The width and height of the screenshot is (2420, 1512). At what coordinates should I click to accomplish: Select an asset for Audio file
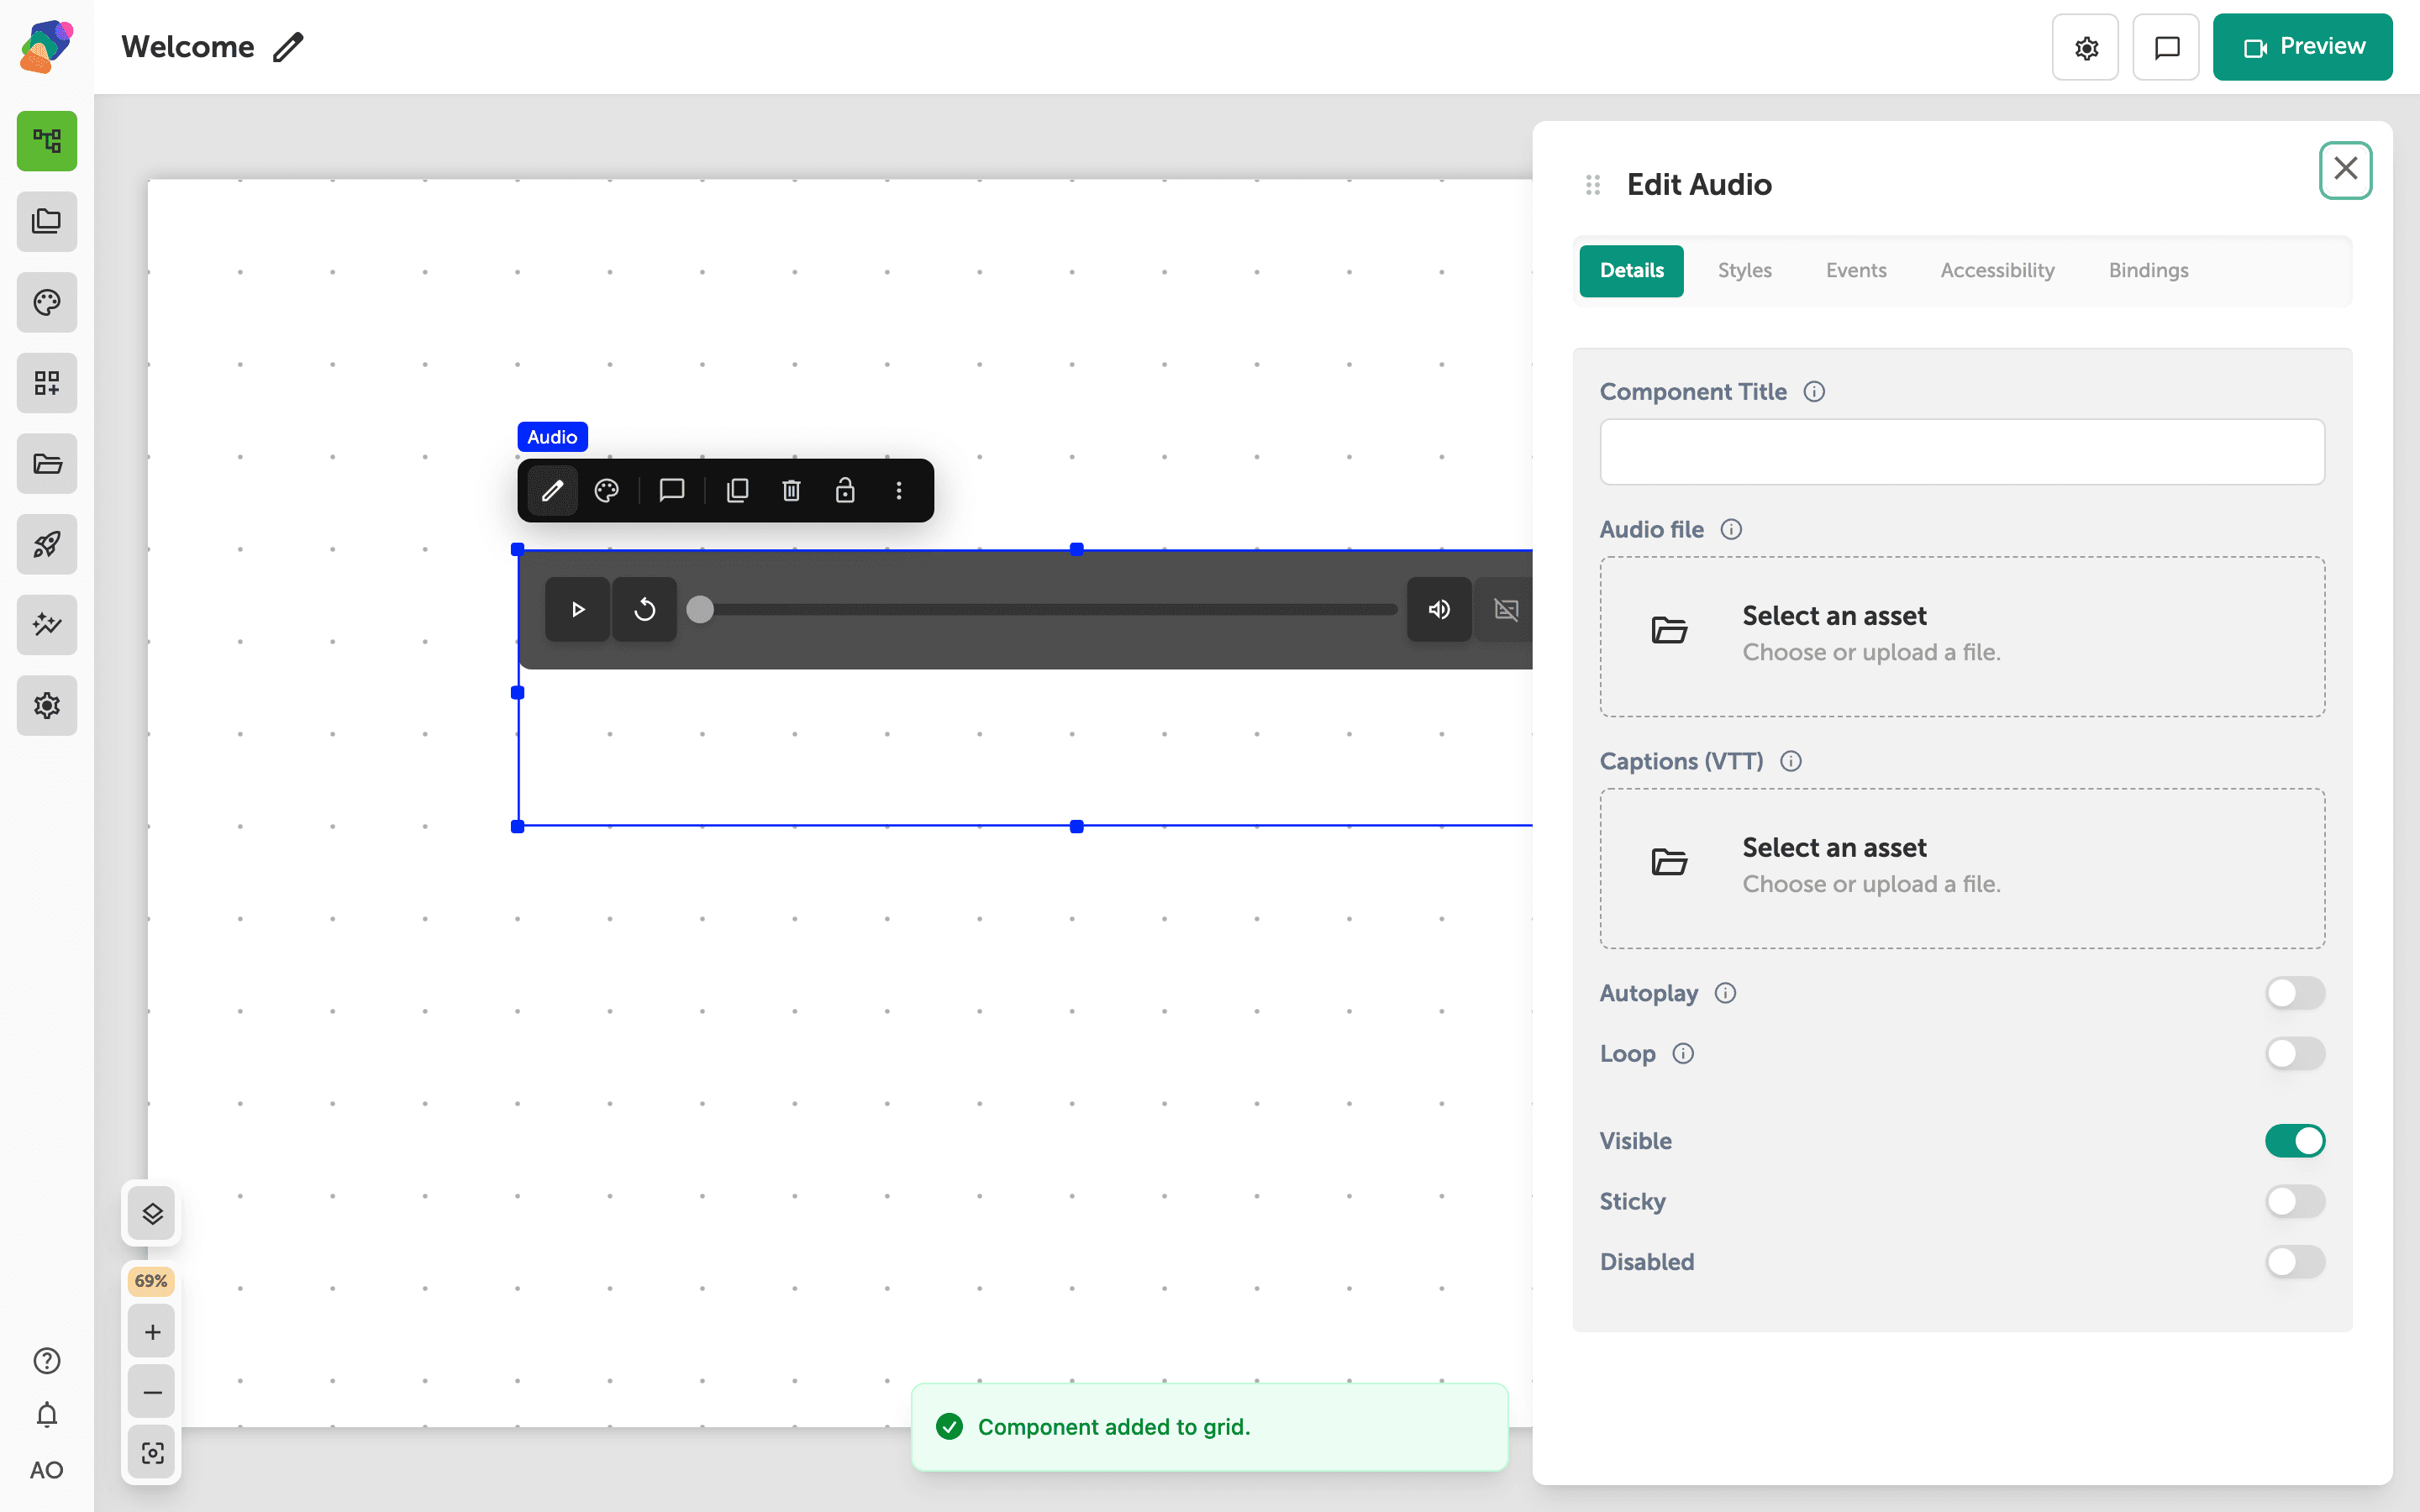pos(1962,636)
